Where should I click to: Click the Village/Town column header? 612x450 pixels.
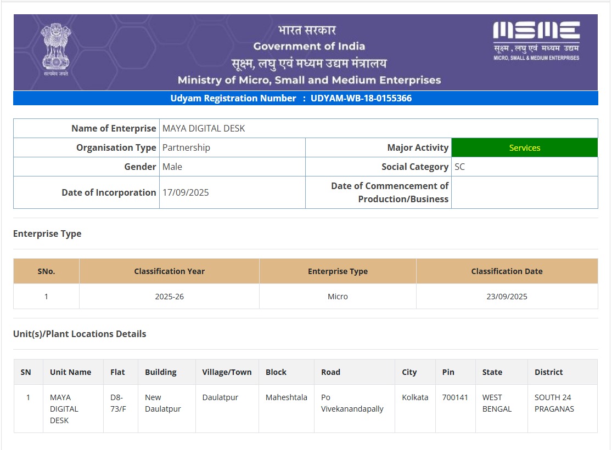(x=227, y=372)
